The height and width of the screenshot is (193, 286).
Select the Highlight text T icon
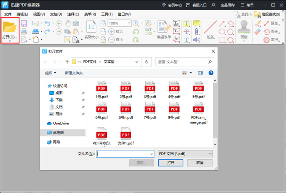click(186, 24)
